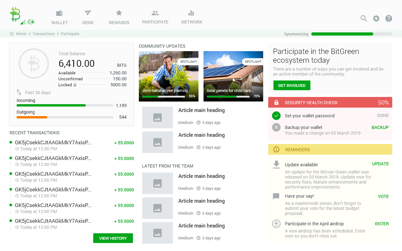Click the UPDATE link
402x251 pixels.
click(x=381, y=164)
